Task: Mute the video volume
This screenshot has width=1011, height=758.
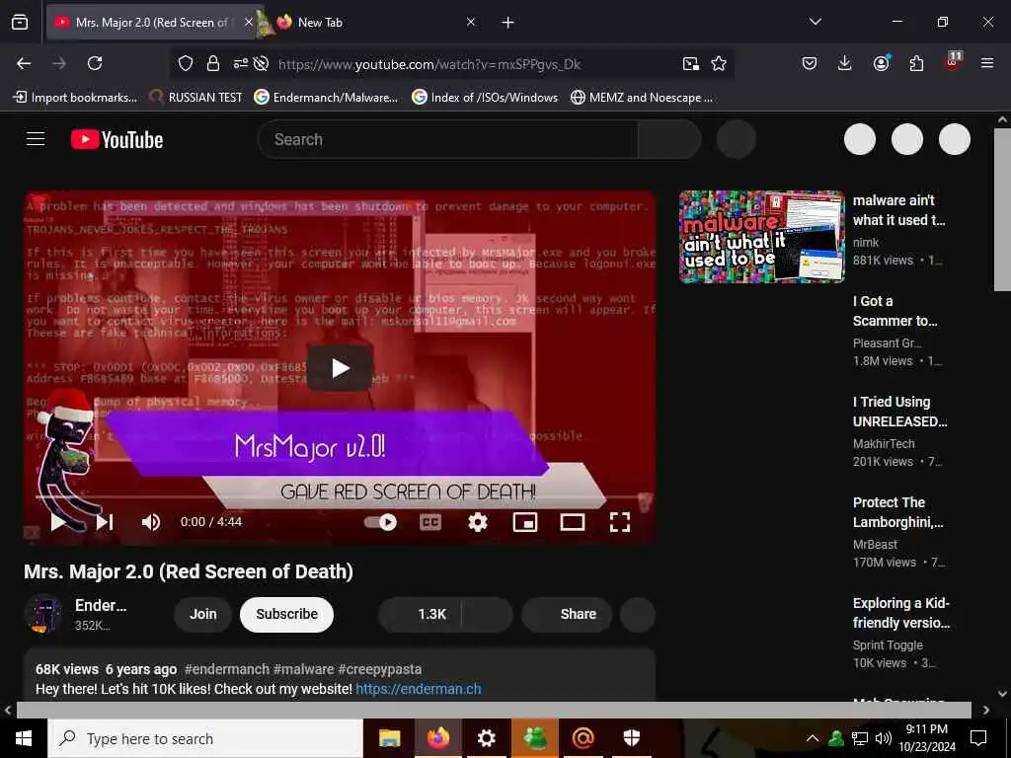Action: (x=151, y=522)
